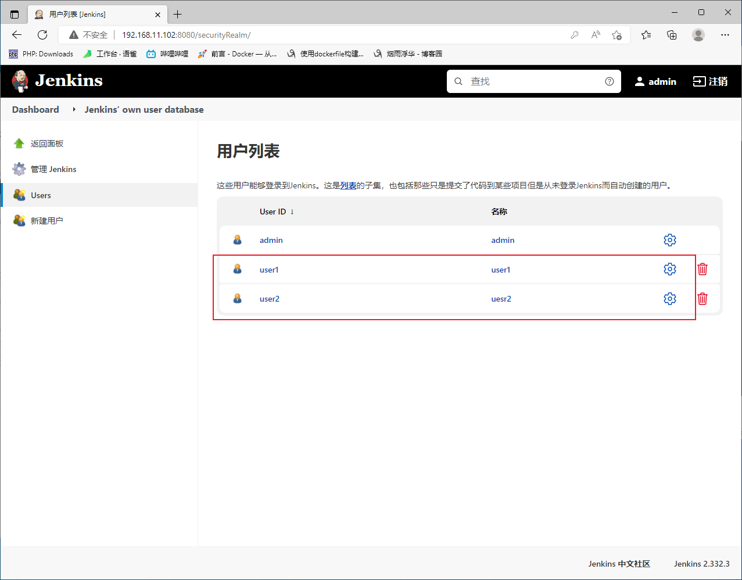Open the 前言 - Docker bookmark
The width and height of the screenshot is (742, 580).
[x=237, y=53]
